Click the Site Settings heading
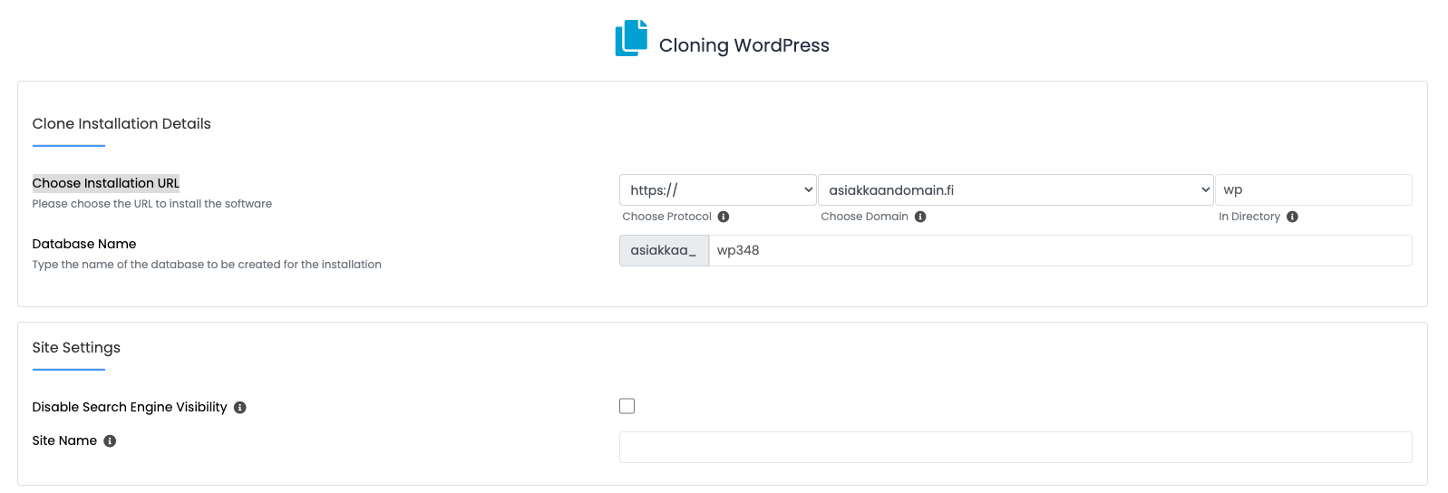Viewport: 1448px width, 493px height. (76, 348)
